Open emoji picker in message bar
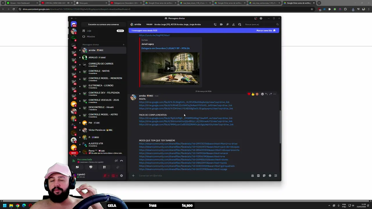This screenshot has width=372, height=209. coord(270,176)
